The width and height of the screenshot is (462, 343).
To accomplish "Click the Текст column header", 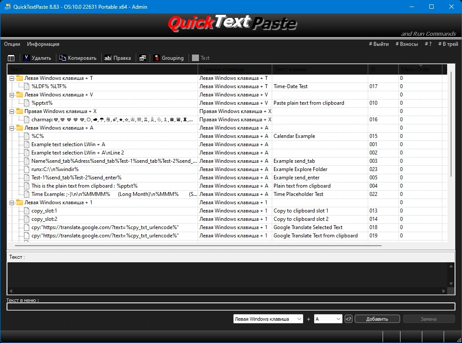I will (103, 69).
